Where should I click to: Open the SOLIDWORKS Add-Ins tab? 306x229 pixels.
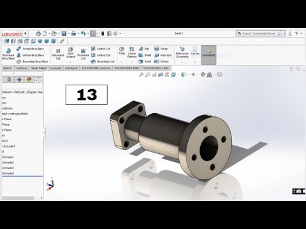coord(96,68)
